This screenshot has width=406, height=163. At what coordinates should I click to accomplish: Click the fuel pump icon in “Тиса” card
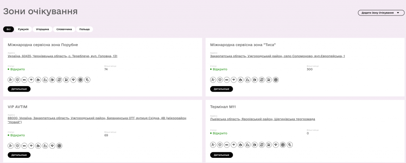click(255, 80)
